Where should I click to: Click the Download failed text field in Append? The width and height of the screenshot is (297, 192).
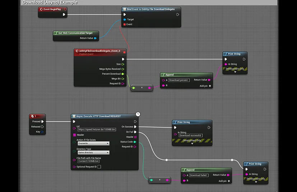[199, 175]
